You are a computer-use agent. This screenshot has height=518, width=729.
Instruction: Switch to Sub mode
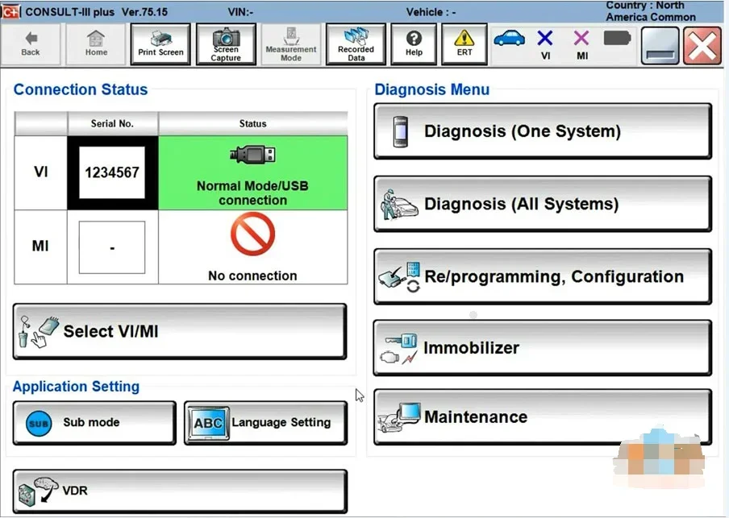pyautogui.click(x=94, y=422)
